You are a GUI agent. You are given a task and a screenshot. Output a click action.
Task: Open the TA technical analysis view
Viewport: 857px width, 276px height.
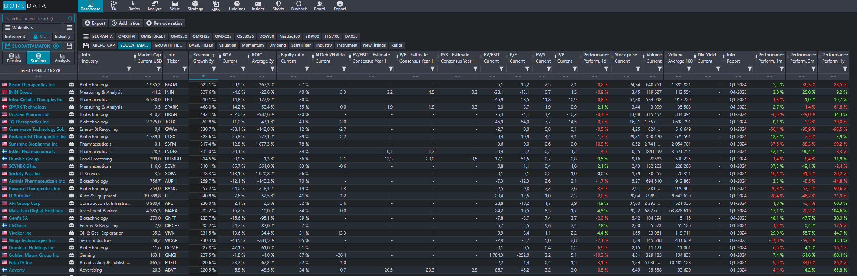[x=113, y=6]
